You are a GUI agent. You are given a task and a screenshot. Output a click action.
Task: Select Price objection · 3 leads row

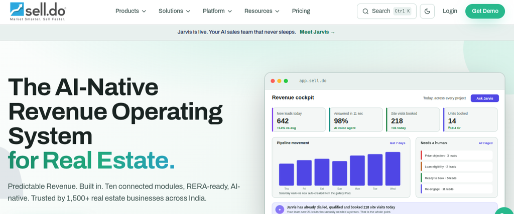tap(456, 155)
